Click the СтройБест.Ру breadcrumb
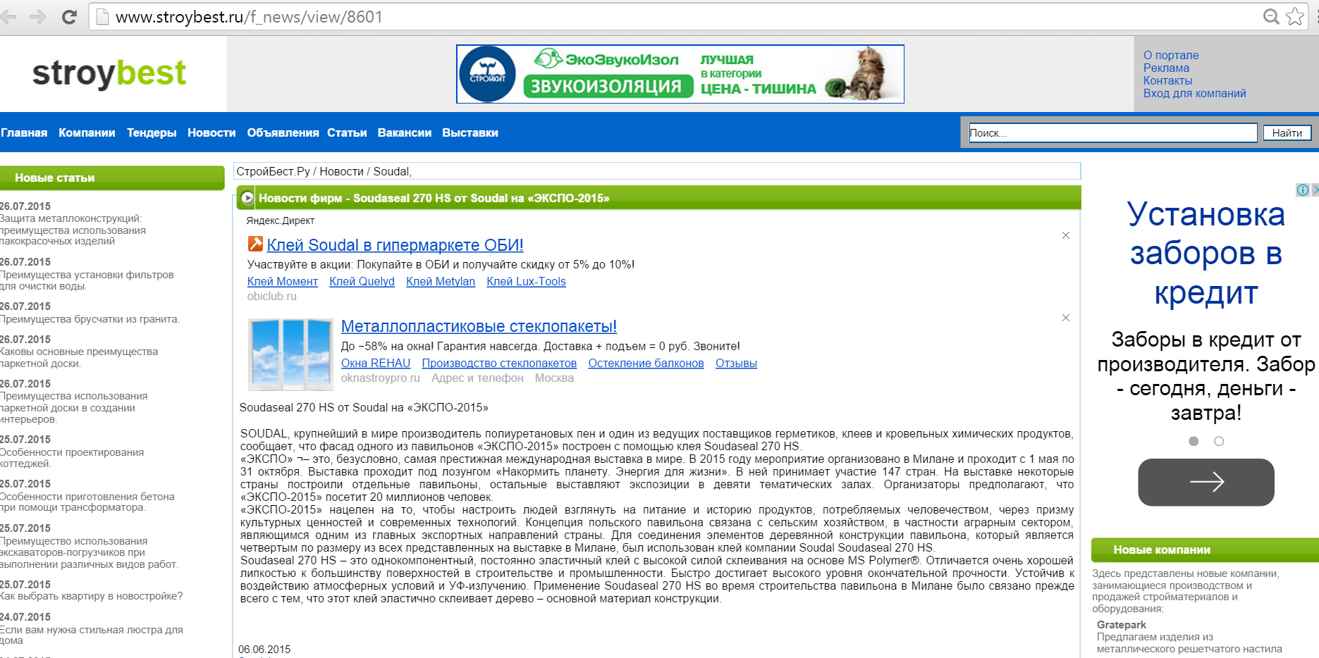The height and width of the screenshot is (658, 1319). [274, 171]
